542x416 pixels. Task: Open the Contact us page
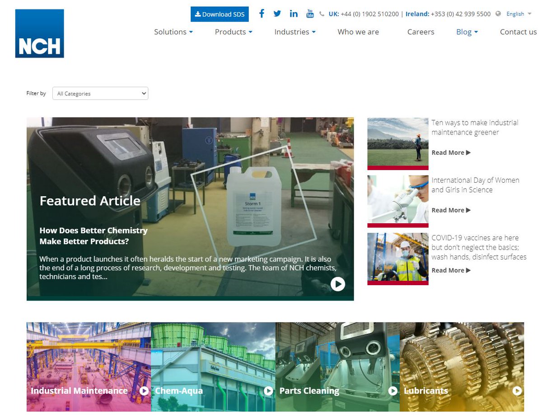(519, 32)
